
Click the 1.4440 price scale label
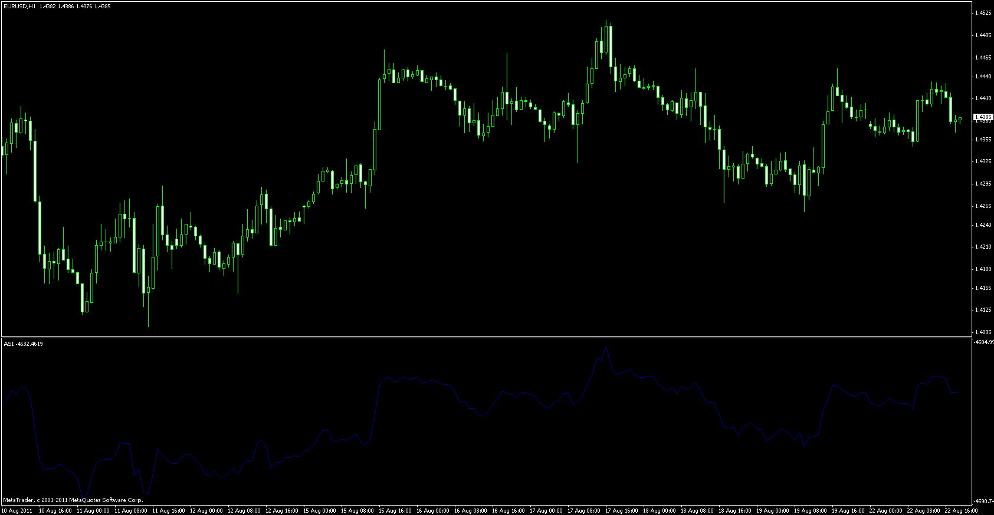click(982, 76)
